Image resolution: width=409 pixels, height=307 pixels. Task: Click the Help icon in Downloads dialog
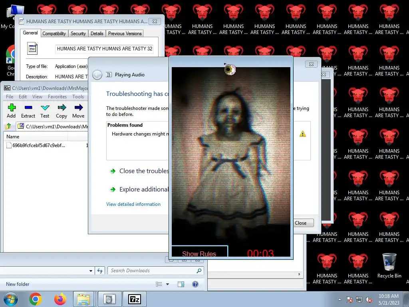coord(195,284)
